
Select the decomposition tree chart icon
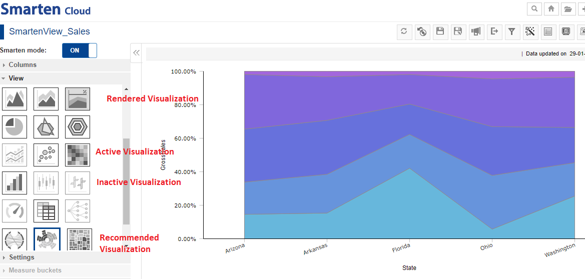point(78,211)
